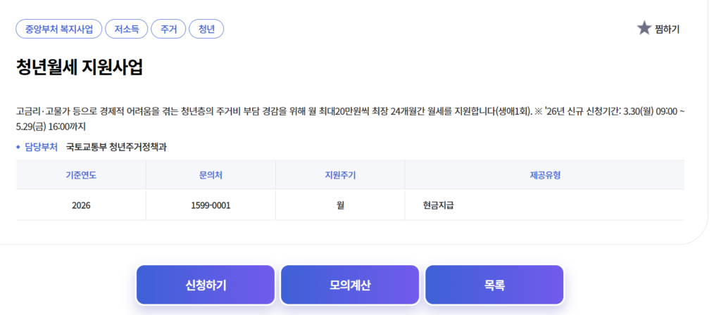The height and width of the screenshot is (315, 721).
Task: Open the 모의계산 calculator
Action: 350,285
